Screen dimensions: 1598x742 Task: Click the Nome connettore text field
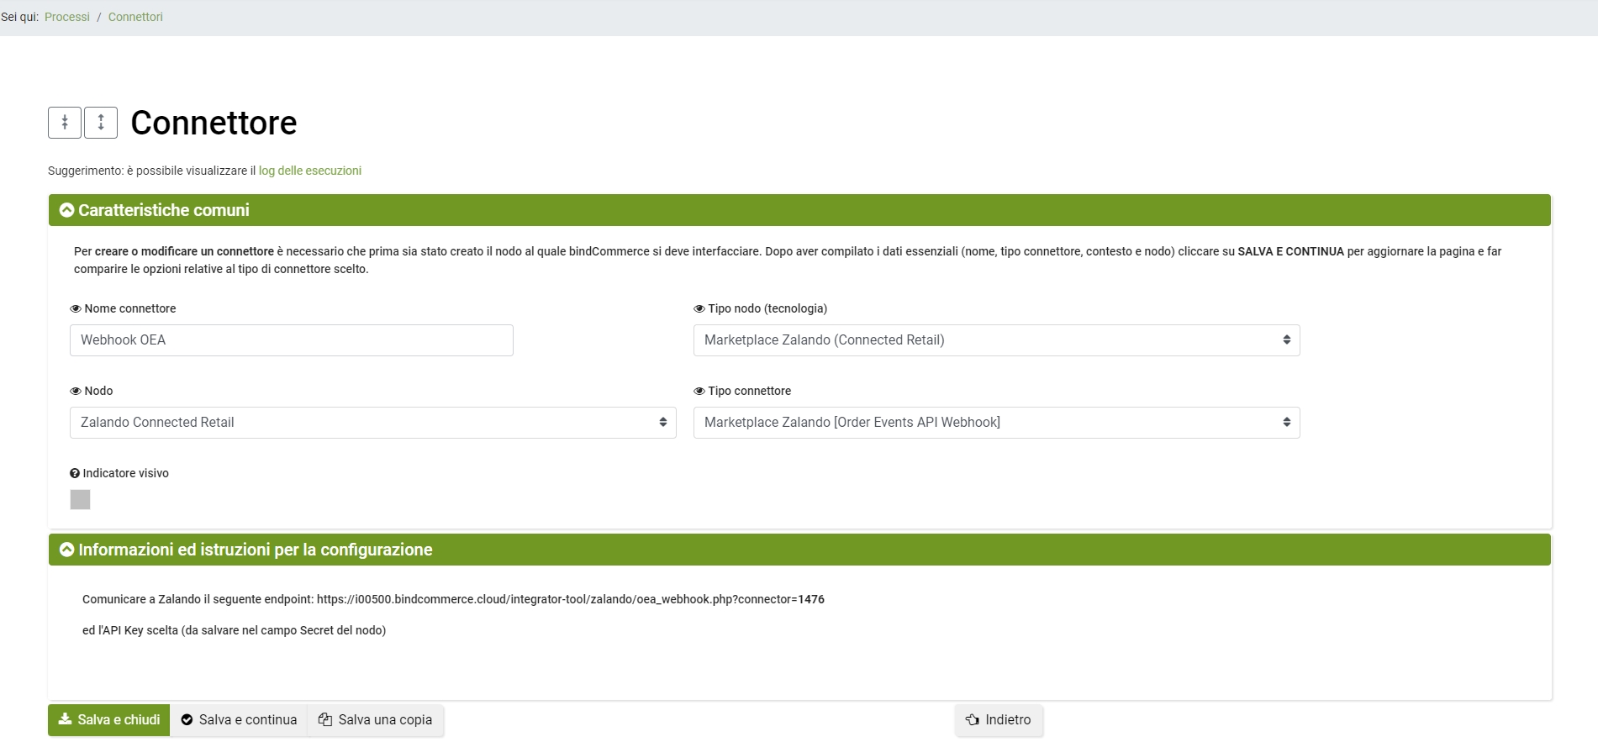[291, 340]
